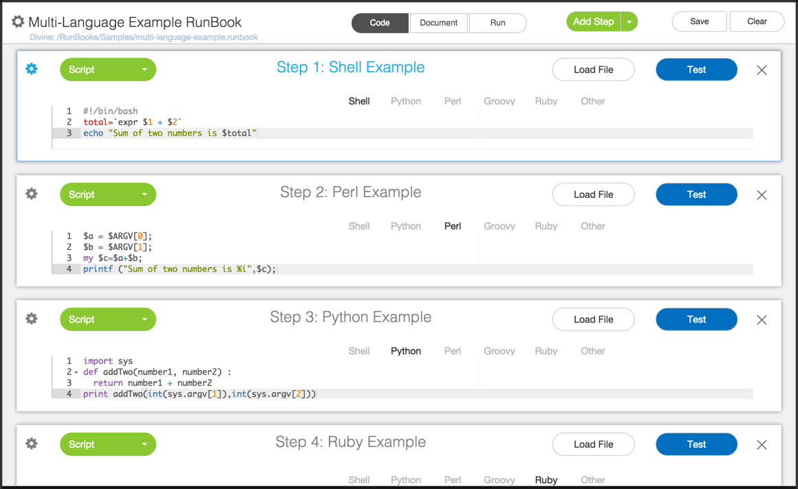This screenshot has height=489, width=798.
Task: Open Script type dropdown in Step 3
Action: [x=108, y=319]
